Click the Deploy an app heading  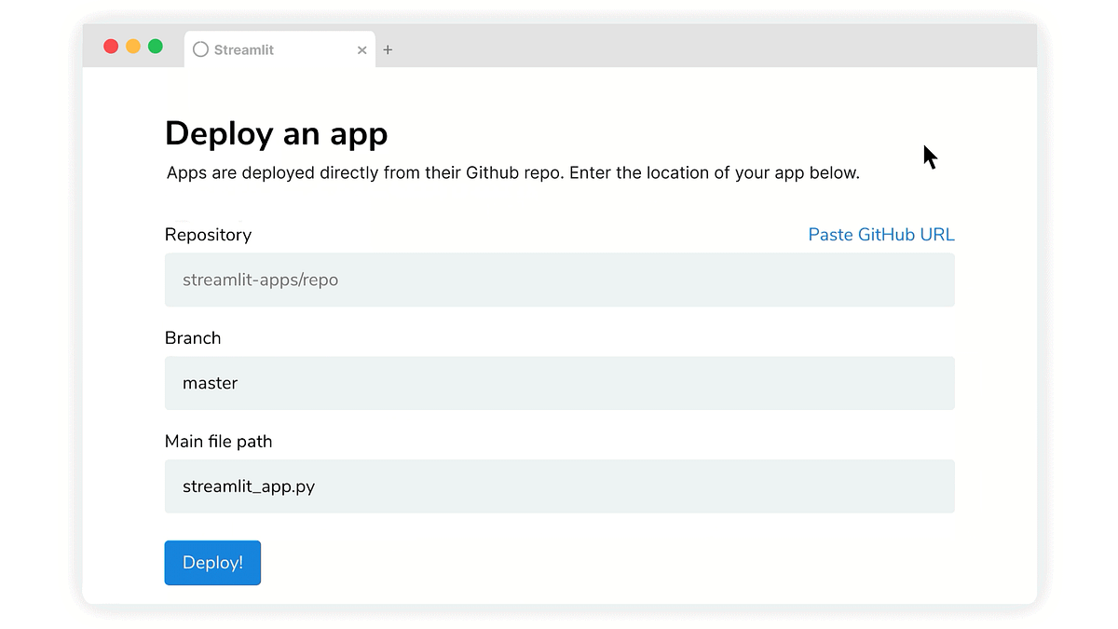coord(276,133)
